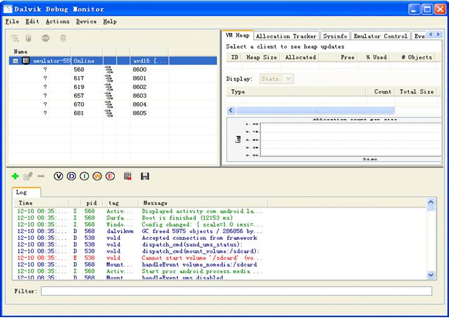Click the log scrollbar down arrow
The height and width of the screenshot is (324, 449).
pos(431,275)
